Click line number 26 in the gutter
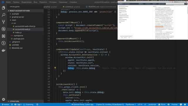The width and height of the screenshot is (188, 106). coord(48,49)
